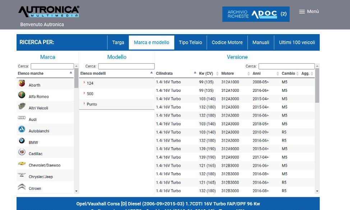Image resolution: width=350 pixels, height=210 pixels.
Task: Click the Autronica Multimedia logo
Action: point(49,11)
